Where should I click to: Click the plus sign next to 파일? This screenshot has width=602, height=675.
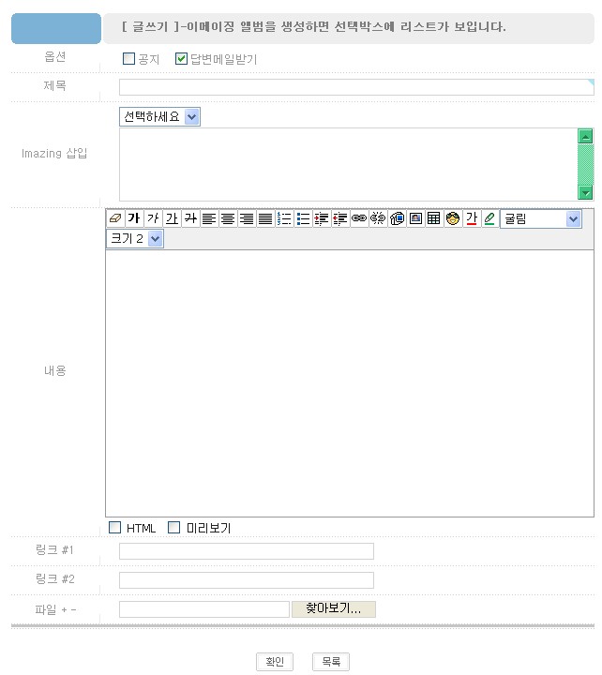coord(64,610)
